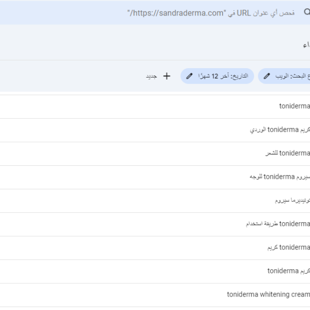The width and height of the screenshot is (310, 310).
Task: Select the تونيديرما سيروم query row
Action: point(155,201)
